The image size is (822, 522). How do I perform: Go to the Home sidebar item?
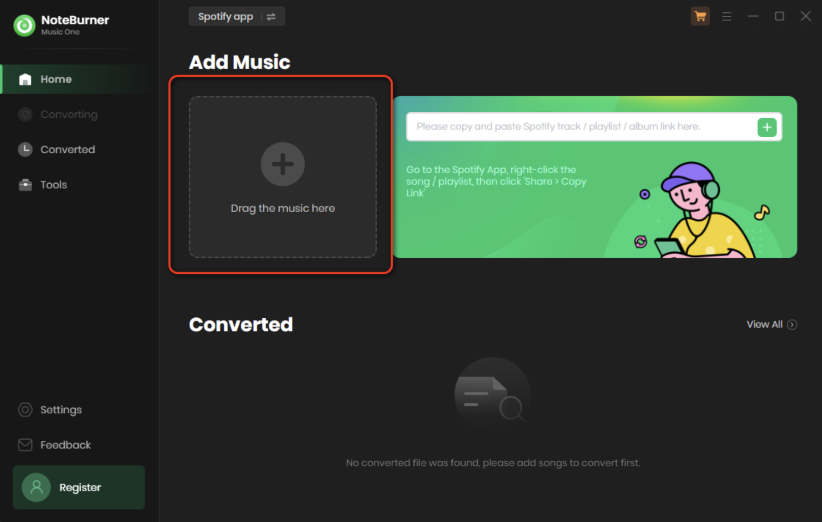[x=79, y=79]
